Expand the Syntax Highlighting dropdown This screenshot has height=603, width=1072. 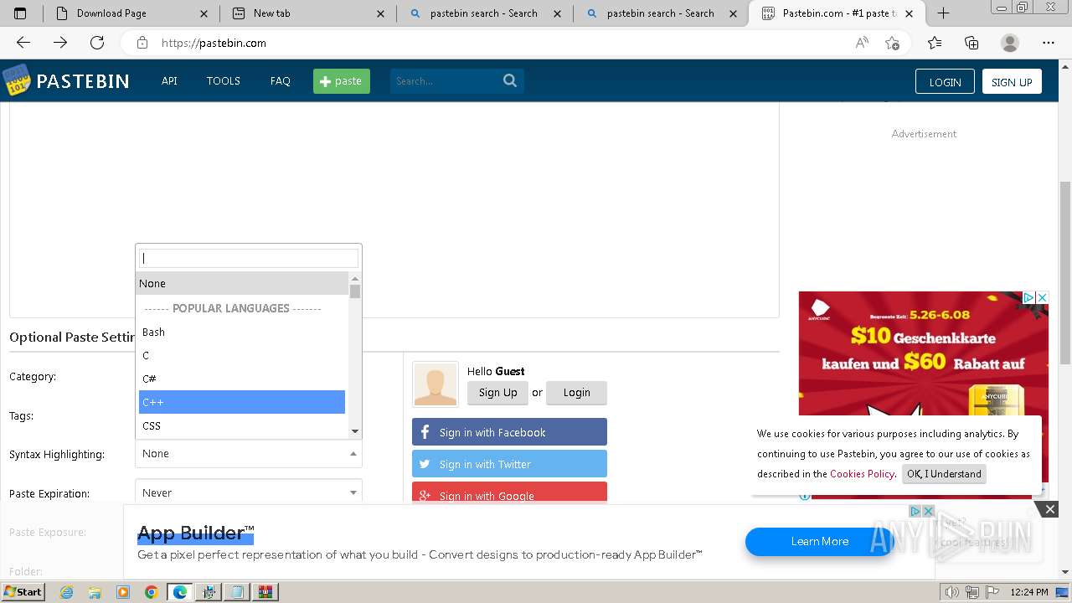click(x=249, y=454)
